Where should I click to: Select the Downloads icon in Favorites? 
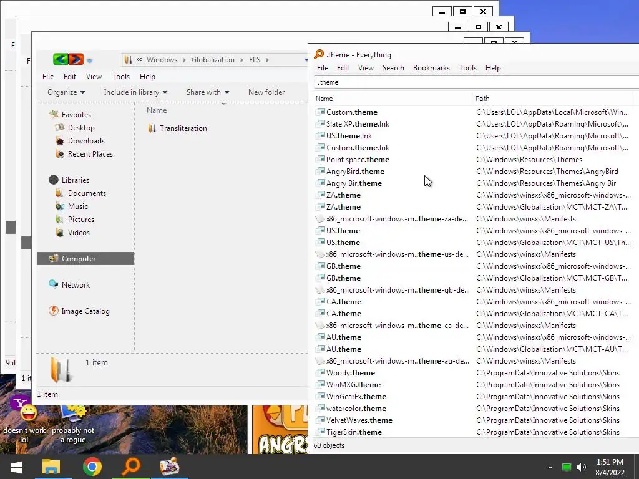pos(60,141)
